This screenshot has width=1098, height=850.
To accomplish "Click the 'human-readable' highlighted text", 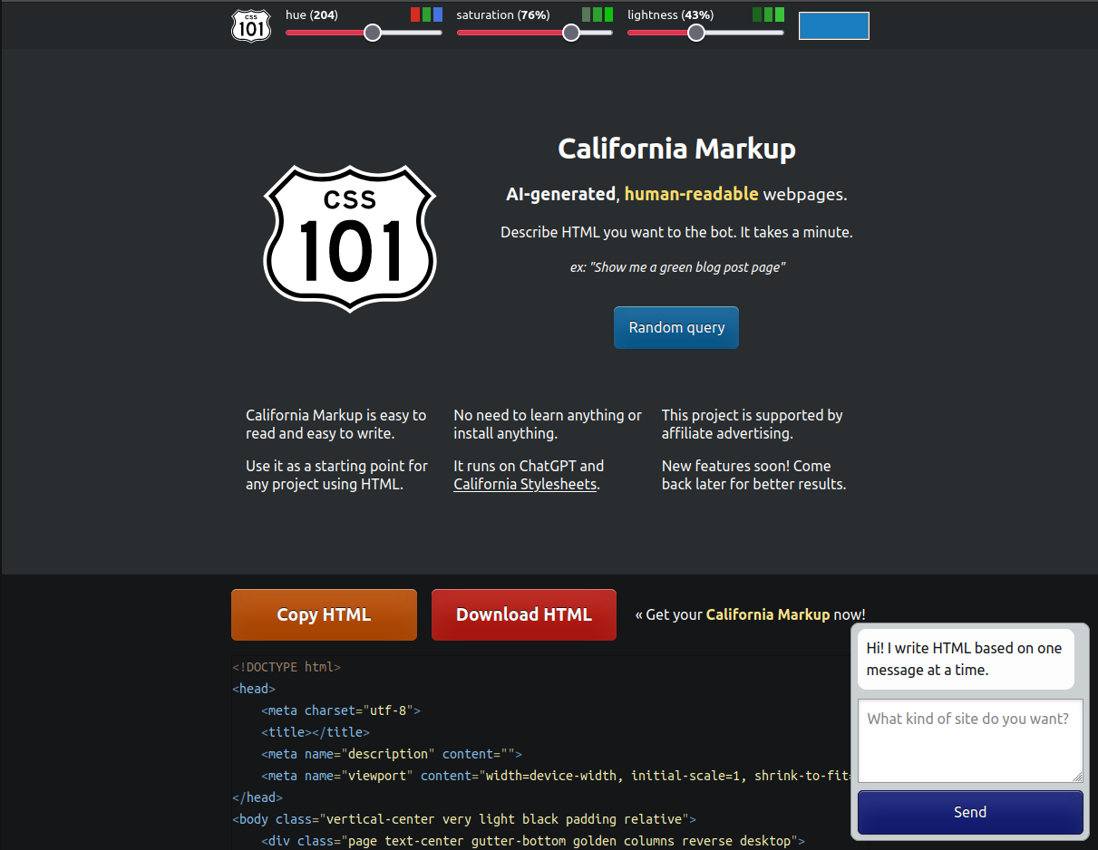I will click(692, 194).
